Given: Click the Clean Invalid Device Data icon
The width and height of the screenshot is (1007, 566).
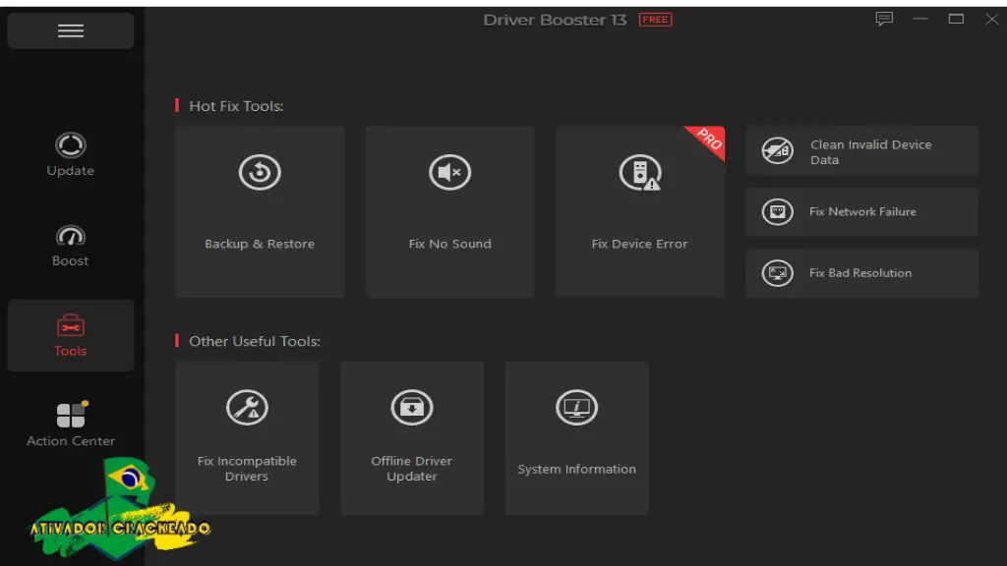Looking at the screenshot, I should coord(777,150).
